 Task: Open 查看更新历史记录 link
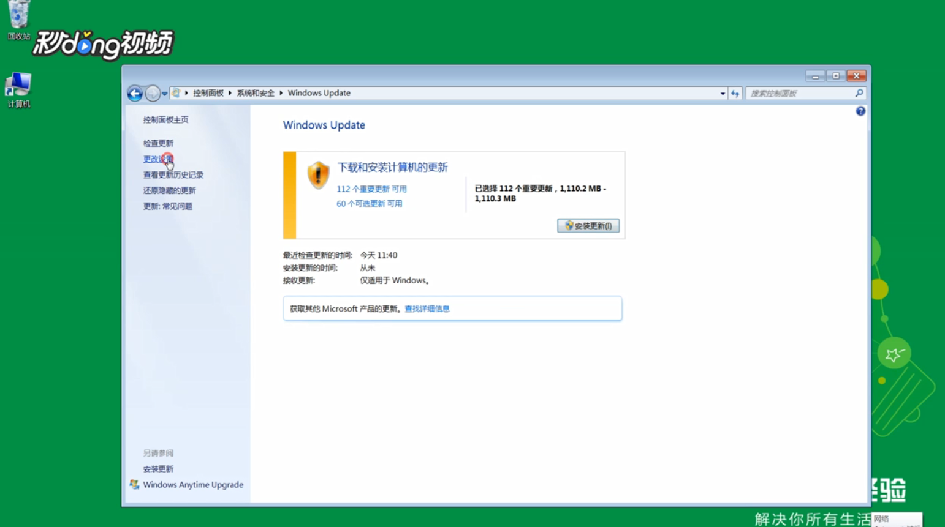173,175
